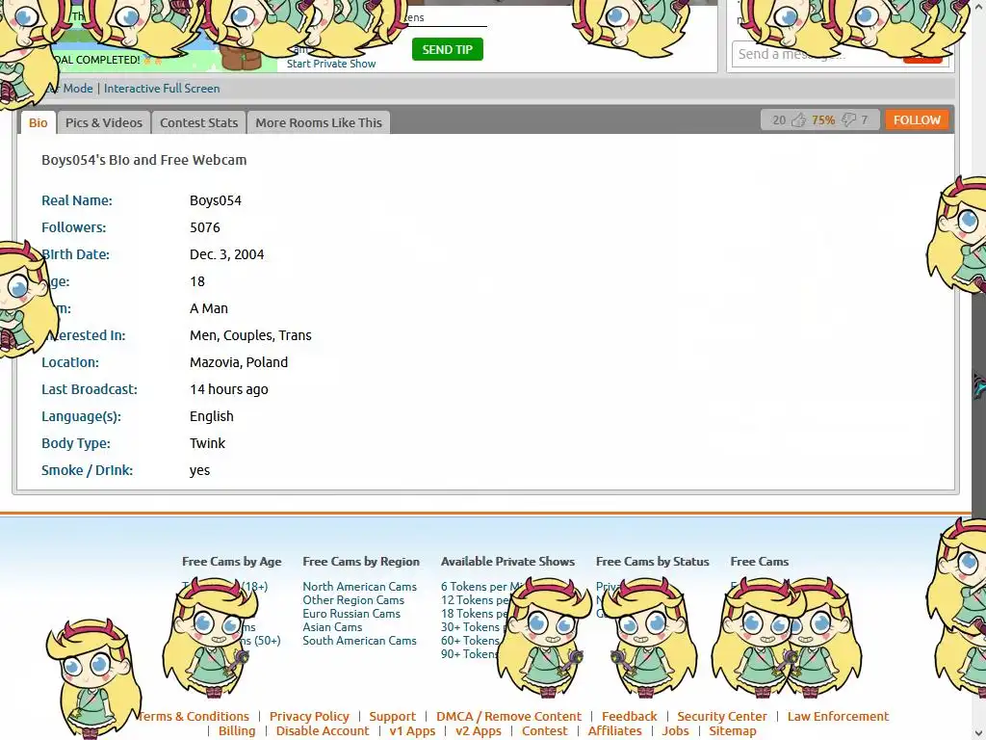This screenshot has width=986, height=740.
Task: Open Interactive Full Screen mode
Action: 162,89
